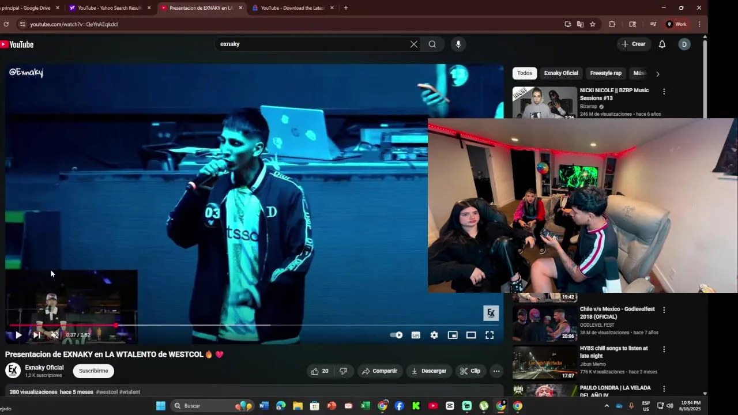This screenshot has width=738, height=415.
Task: Open the Extensions puzzle icon
Action: [612, 24]
